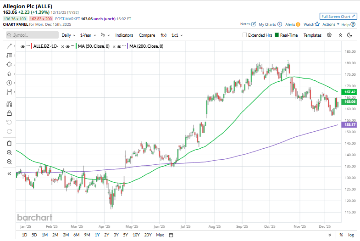Click the Symbol search field
The image size is (360, 241).
pyautogui.click(x=33, y=35)
